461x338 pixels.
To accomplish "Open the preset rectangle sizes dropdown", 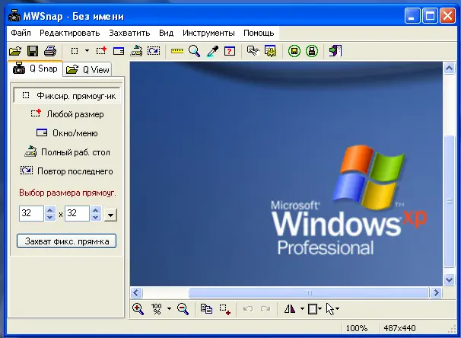I will tap(110, 215).
